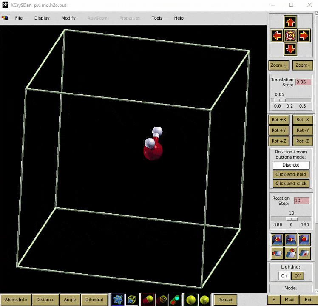Image resolution: width=318 pixels, height=306 pixels.
Task: Click the yellow wireframe cell icon
Action: 132,300
